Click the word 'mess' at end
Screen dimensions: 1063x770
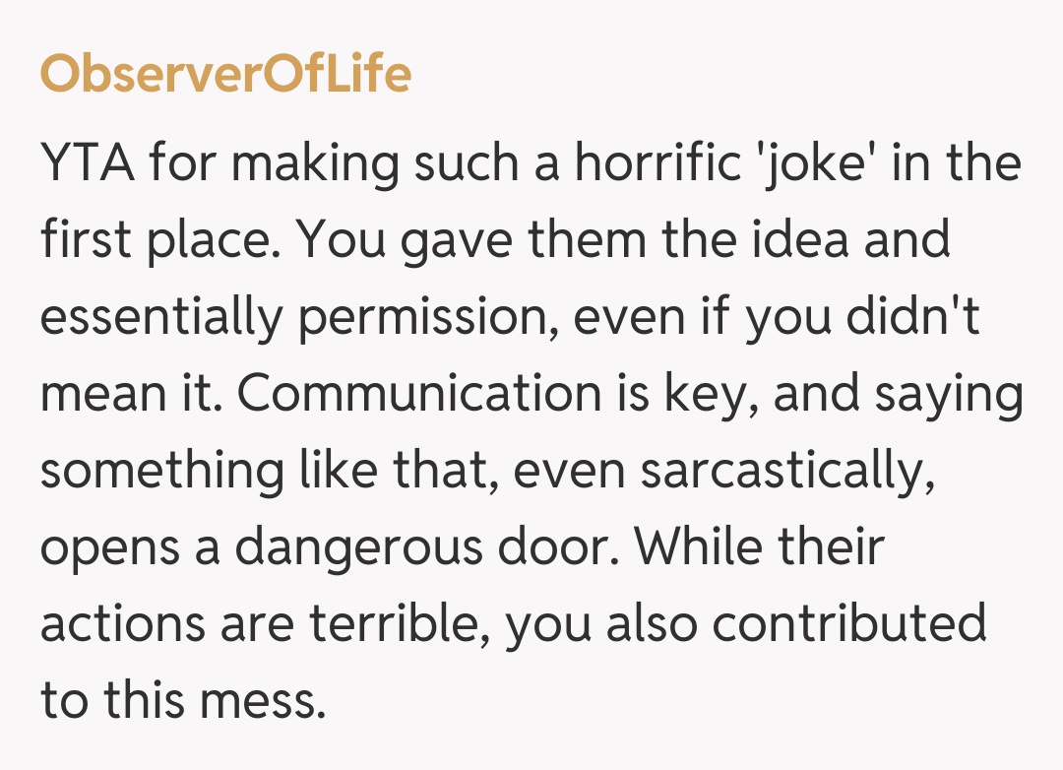(x=263, y=701)
